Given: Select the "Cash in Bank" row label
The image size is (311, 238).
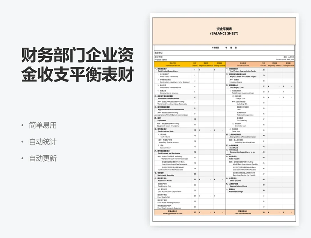Looking at the screenshot, I should click(x=165, y=137).
